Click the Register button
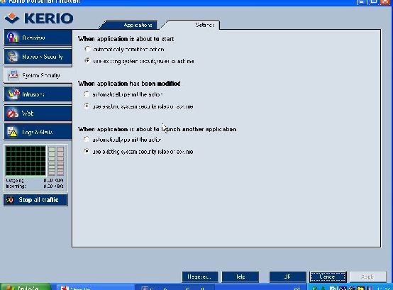Image resolution: width=393 pixels, height=290 pixels. (x=200, y=277)
